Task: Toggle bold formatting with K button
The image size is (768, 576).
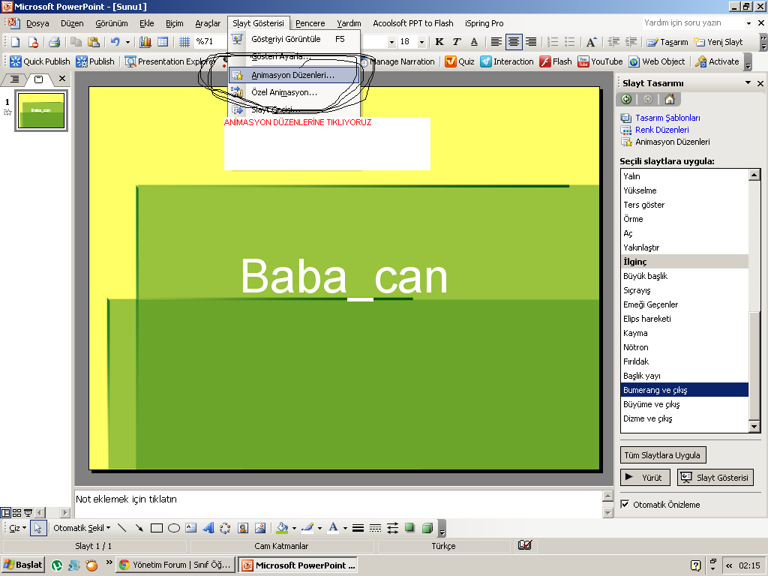Action: (439, 42)
